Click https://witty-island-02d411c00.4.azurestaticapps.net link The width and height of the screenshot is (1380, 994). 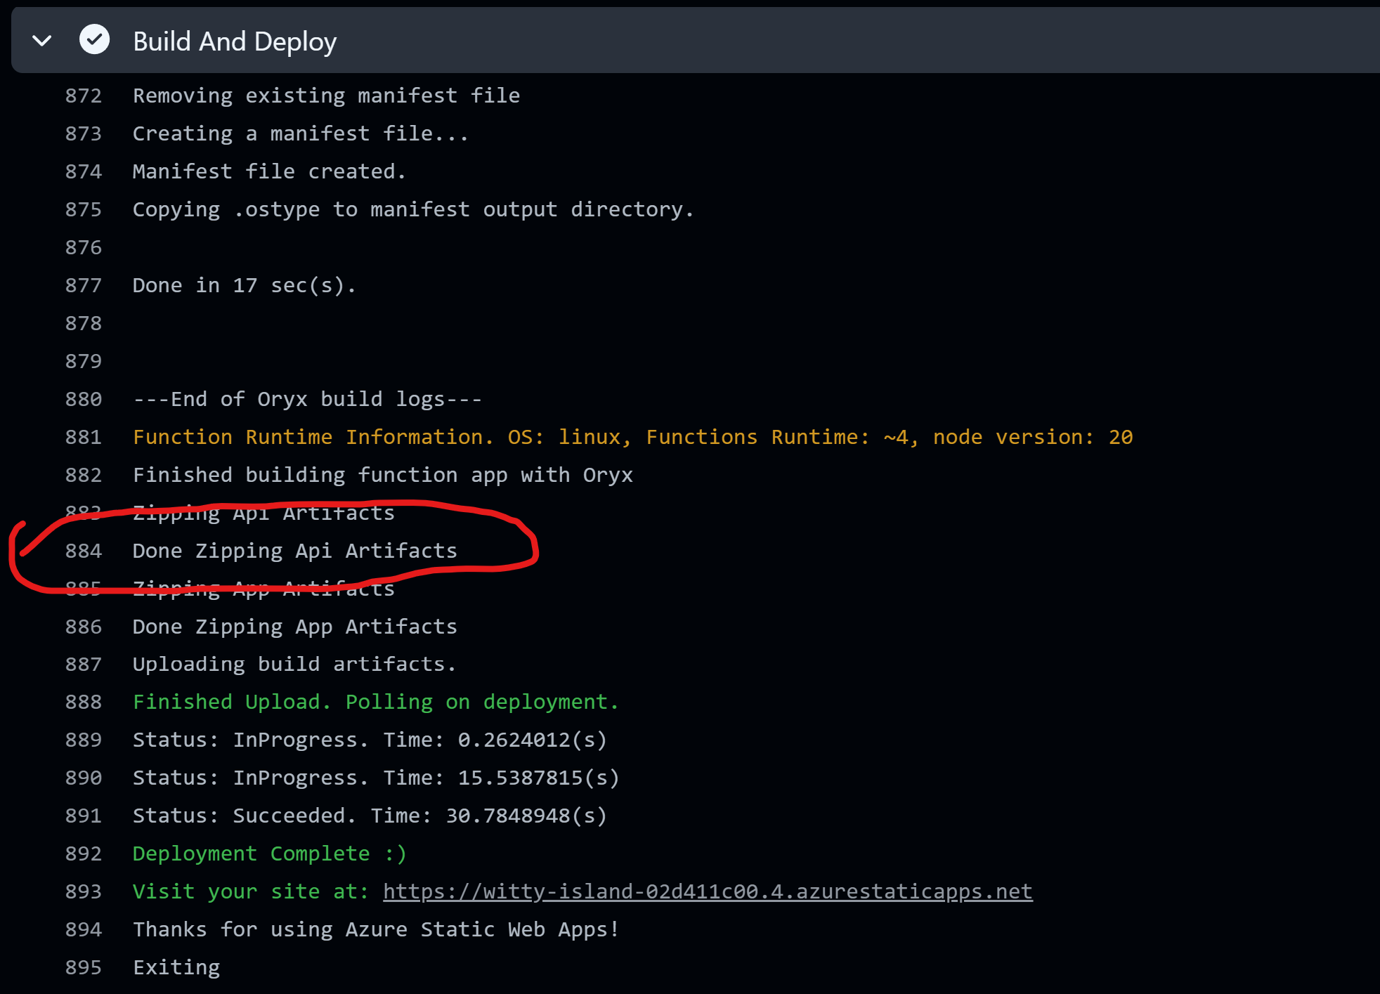tap(708, 891)
